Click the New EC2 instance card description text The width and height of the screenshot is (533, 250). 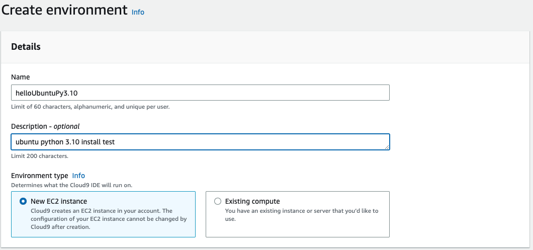pos(109,219)
